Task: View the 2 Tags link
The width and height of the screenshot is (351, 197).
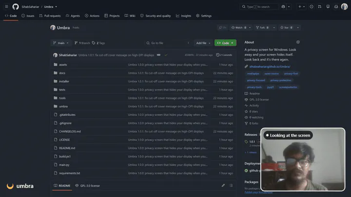Action: coord(98,43)
